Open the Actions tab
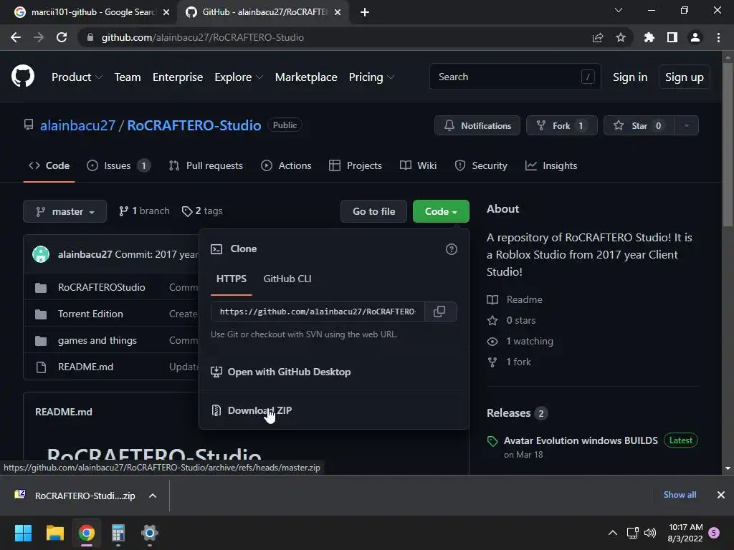Image resolution: width=734 pixels, height=550 pixels. tap(286, 165)
